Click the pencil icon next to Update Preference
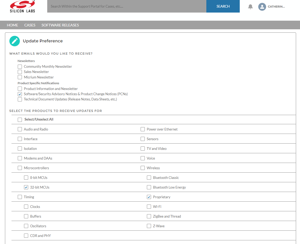Screen dimensions: 300x244 14,41
